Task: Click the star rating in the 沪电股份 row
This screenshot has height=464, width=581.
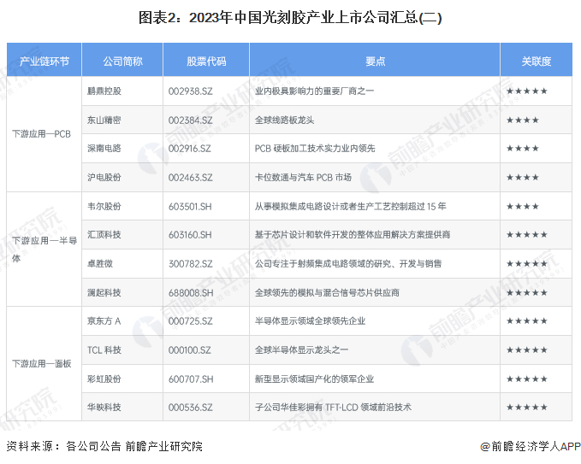Action: point(523,177)
